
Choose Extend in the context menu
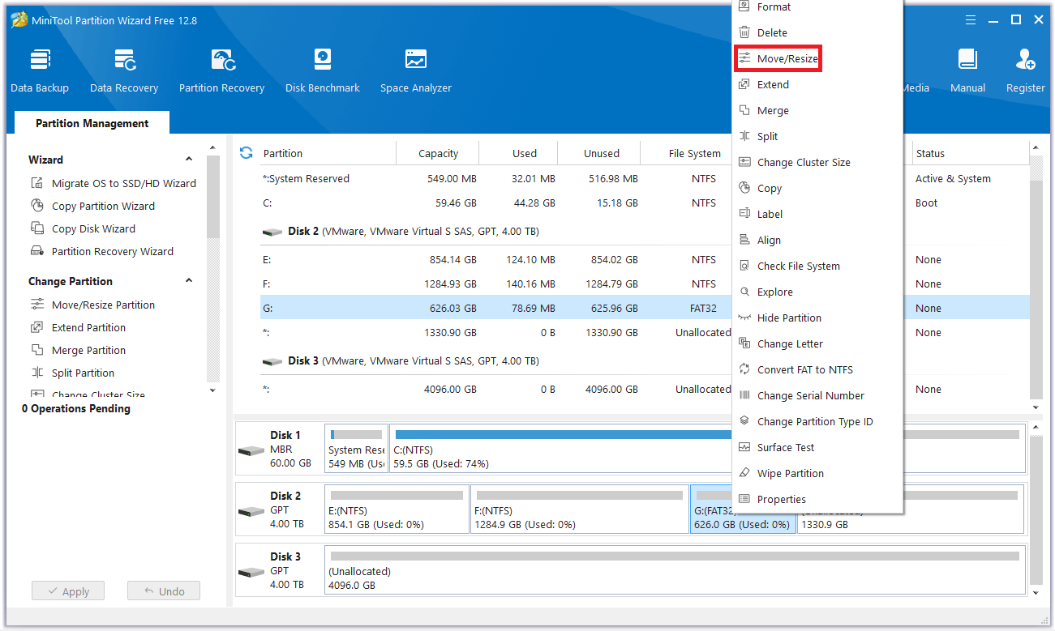coord(817,84)
